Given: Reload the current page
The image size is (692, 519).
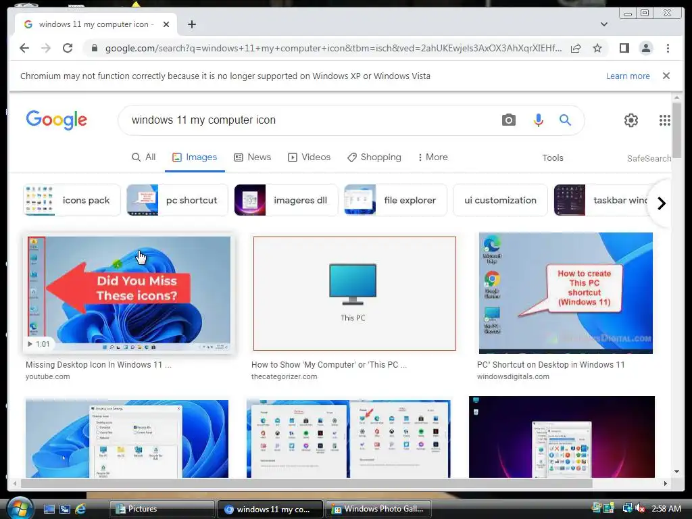Looking at the screenshot, I should click(x=68, y=48).
